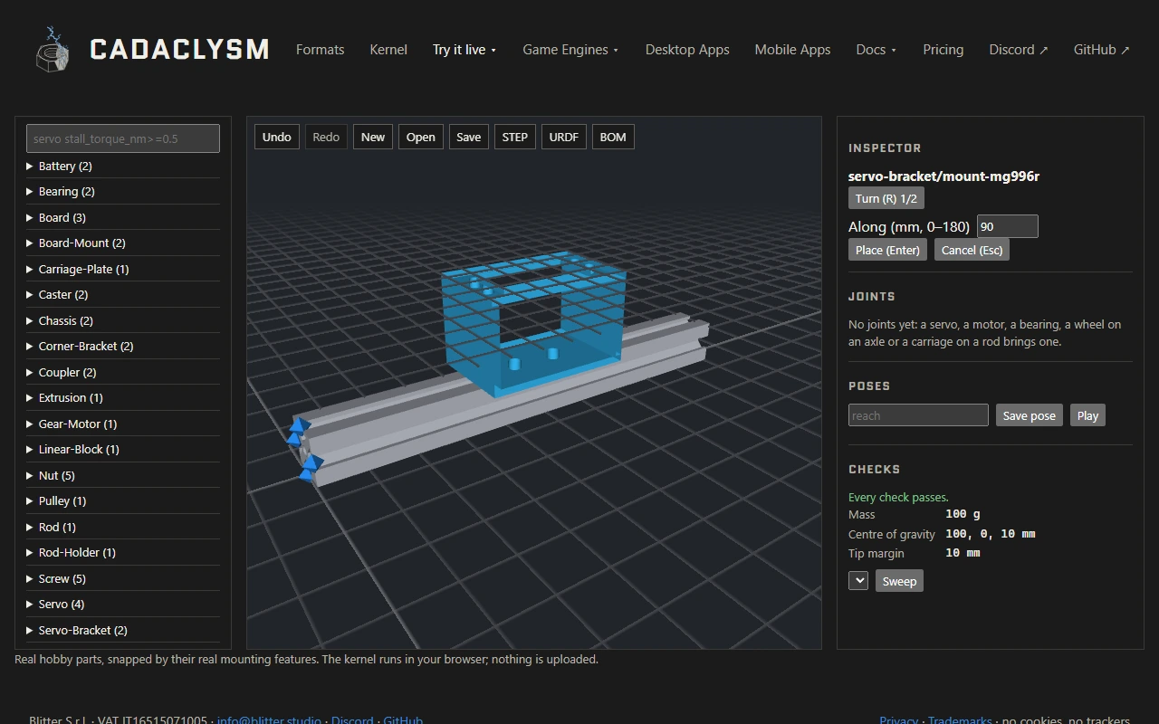
Task: Open the Docs menu
Action: tap(876, 50)
